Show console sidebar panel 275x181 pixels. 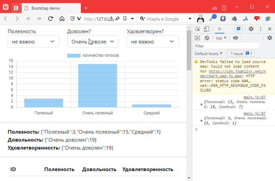[197, 38]
